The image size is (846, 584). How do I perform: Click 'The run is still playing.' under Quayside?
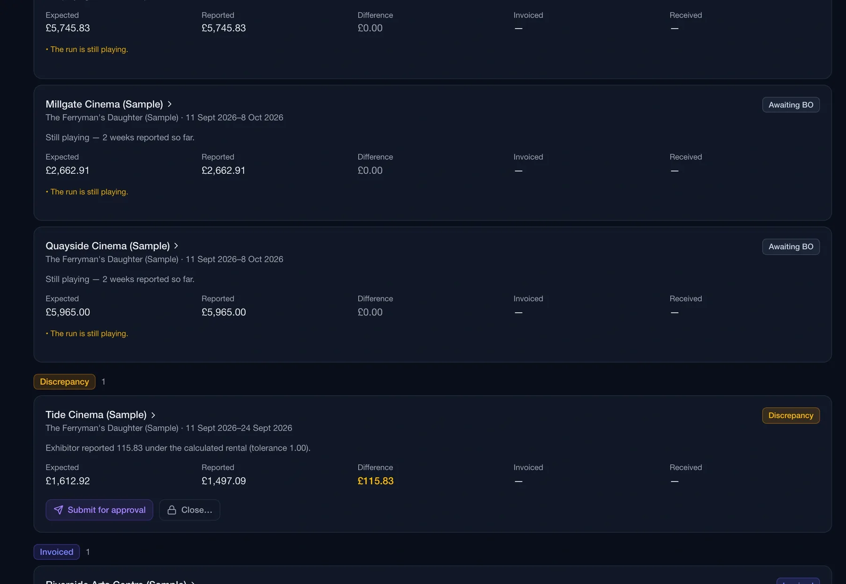tap(87, 334)
